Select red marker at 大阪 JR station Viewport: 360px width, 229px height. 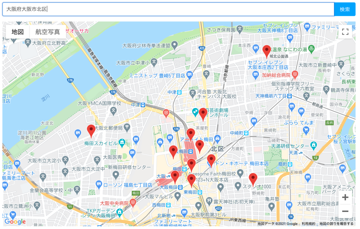point(175,177)
